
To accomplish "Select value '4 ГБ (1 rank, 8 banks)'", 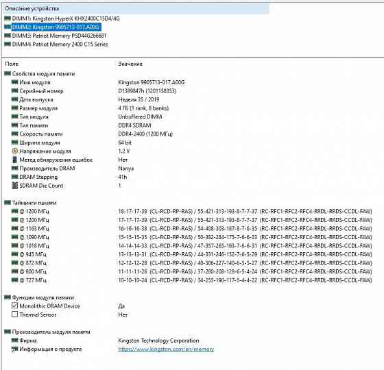I will [x=143, y=108].
